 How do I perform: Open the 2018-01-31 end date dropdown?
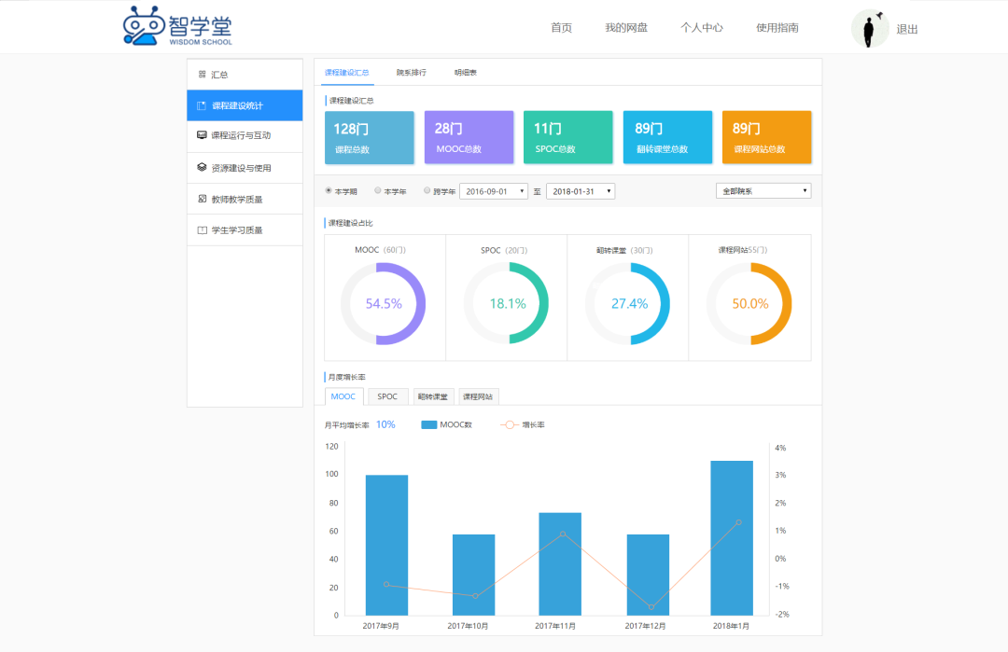(x=580, y=191)
